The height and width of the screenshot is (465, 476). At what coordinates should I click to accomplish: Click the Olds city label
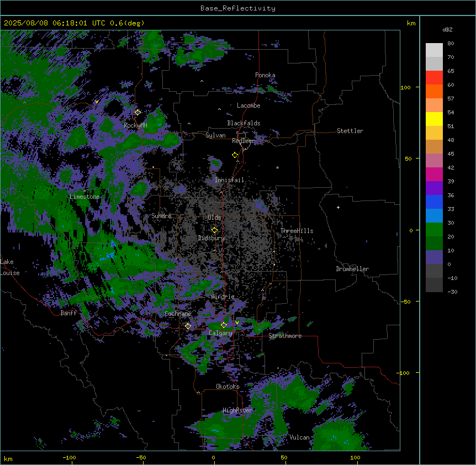tap(214, 218)
